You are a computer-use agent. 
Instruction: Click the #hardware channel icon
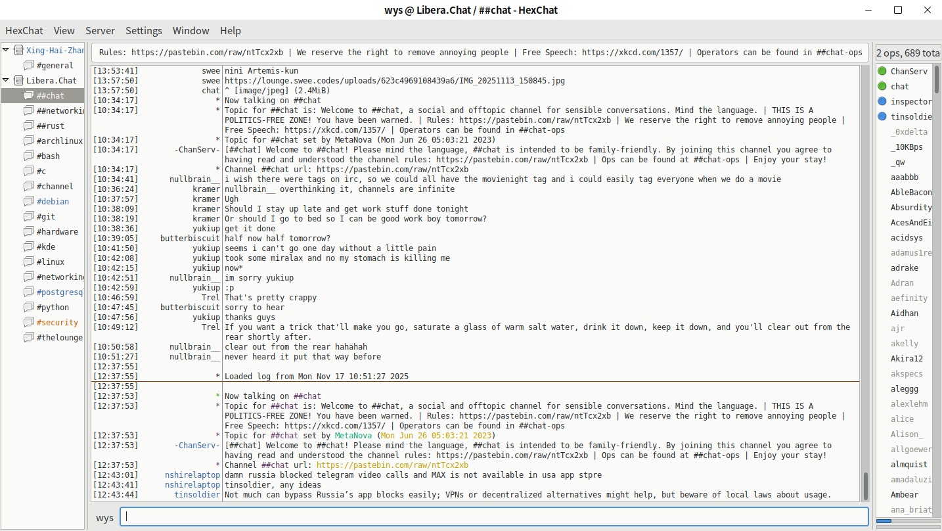coord(29,231)
